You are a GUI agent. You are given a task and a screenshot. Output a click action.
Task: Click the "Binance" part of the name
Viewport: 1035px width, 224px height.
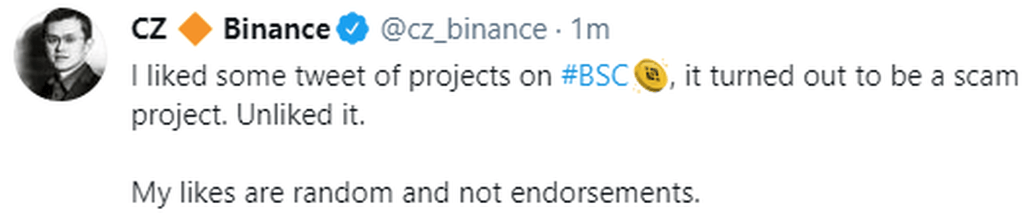coord(276,29)
